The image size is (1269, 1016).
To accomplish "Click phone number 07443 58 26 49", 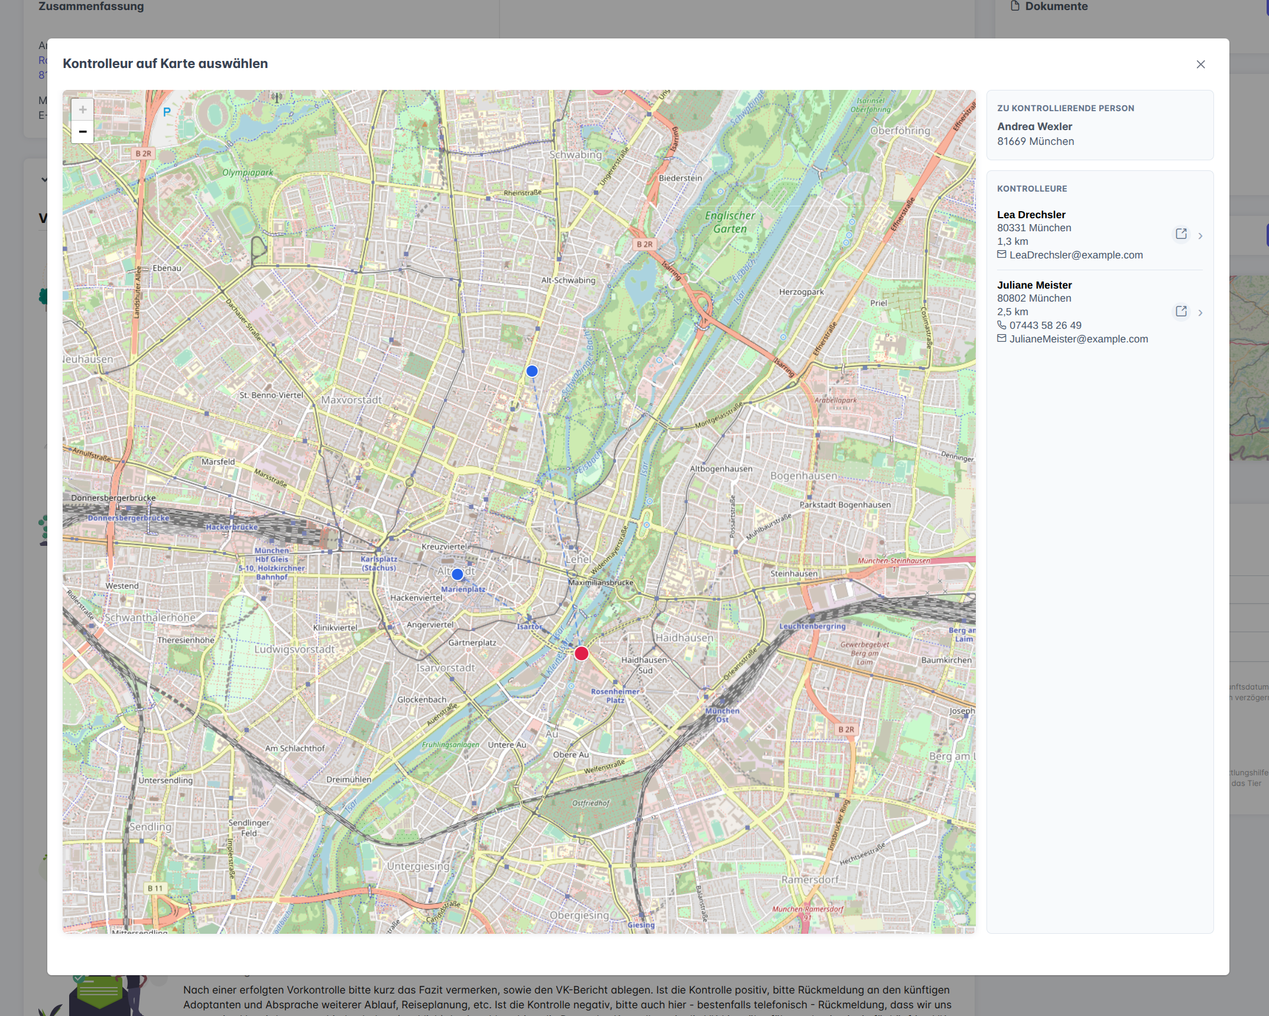I will coord(1045,325).
